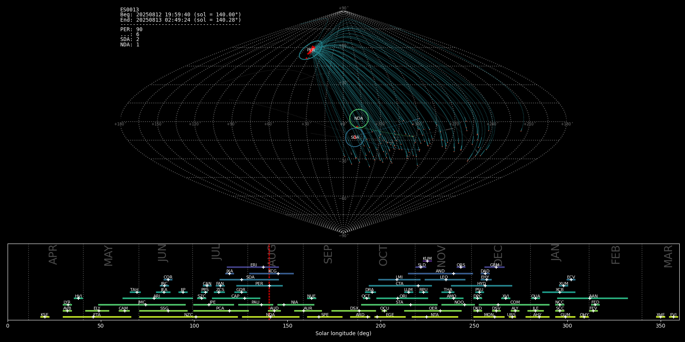Click the 150 tick on solar longitude axis
The width and height of the screenshot is (685, 342).
[287, 326]
